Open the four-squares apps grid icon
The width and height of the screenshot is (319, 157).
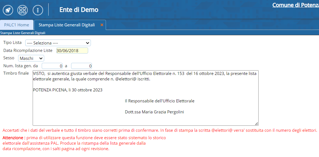point(23,10)
